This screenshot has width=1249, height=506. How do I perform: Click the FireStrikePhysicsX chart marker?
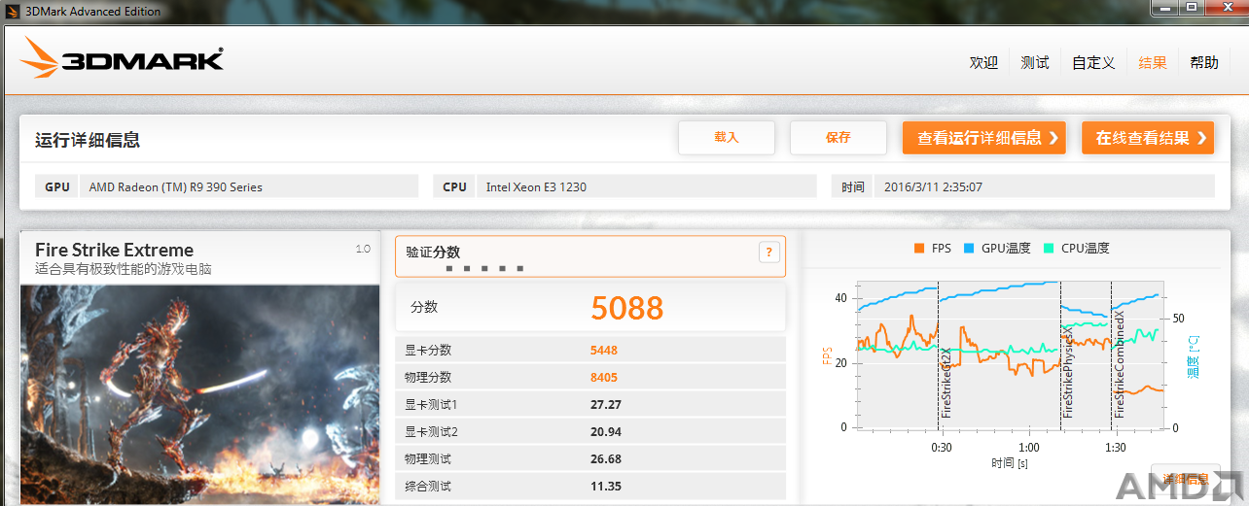tap(1068, 372)
